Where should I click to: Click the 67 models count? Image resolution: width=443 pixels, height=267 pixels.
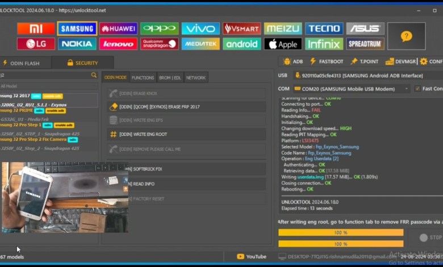(12, 257)
